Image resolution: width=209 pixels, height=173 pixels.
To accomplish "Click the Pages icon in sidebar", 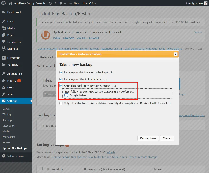I will 3,35.
